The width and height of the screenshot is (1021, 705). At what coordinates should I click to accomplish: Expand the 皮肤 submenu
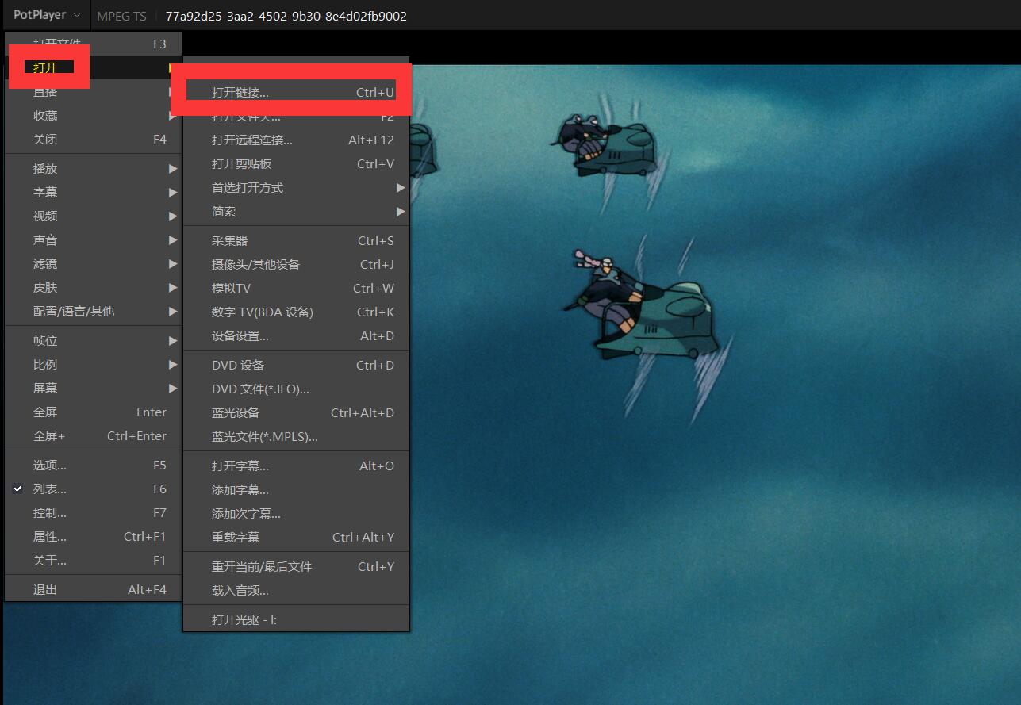click(94, 288)
